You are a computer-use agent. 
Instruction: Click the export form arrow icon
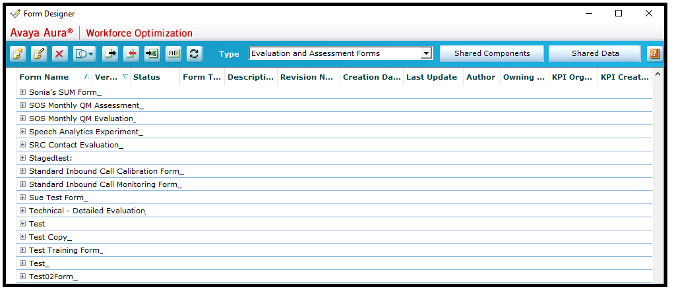click(x=110, y=53)
